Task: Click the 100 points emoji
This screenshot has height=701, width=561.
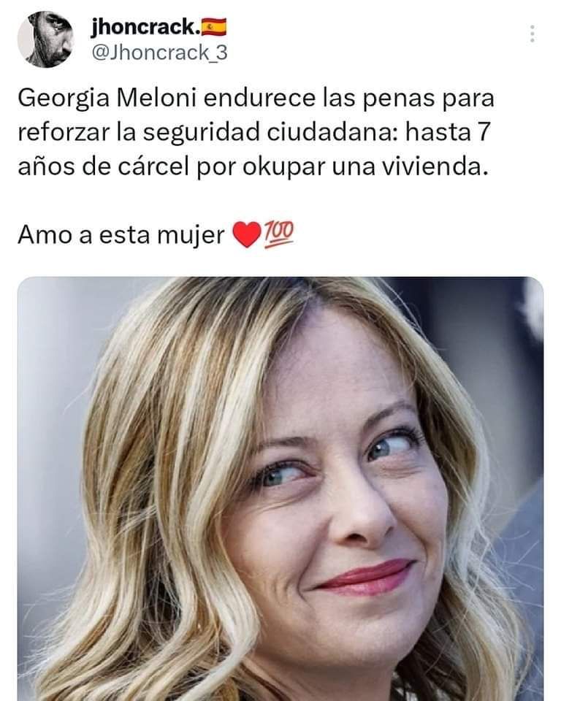Action: click(x=279, y=234)
